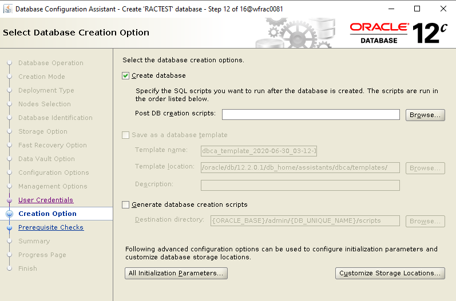Jump to Prerequisite Checks step
This screenshot has width=456, height=301.
coord(51,227)
